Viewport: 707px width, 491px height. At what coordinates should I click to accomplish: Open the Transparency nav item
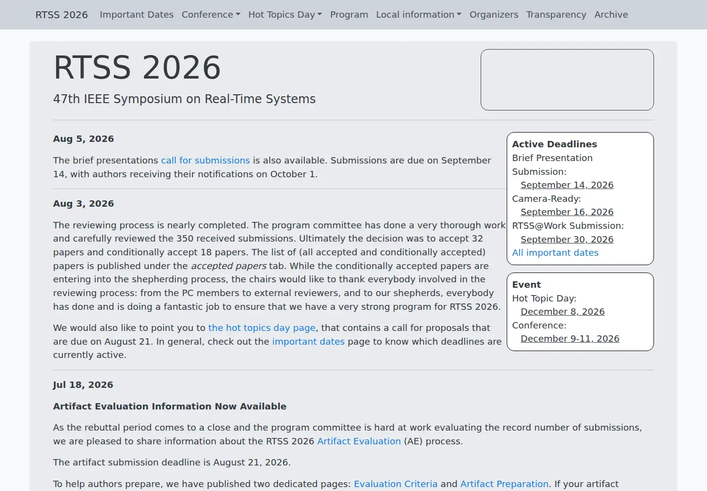[x=556, y=15]
